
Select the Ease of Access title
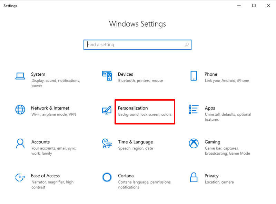point(46,176)
